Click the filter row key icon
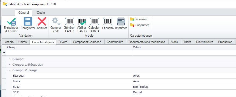The image size is (236, 97). pos(4,53)
